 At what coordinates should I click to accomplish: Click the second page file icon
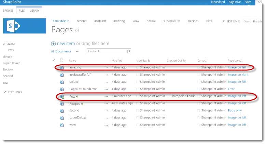[62, 111]
